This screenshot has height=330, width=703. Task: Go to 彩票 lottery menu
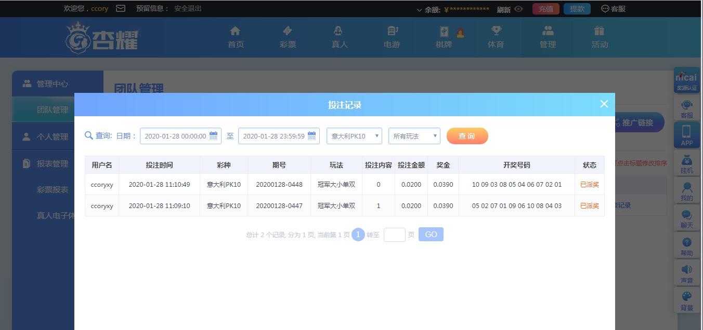tap(288, 37)
